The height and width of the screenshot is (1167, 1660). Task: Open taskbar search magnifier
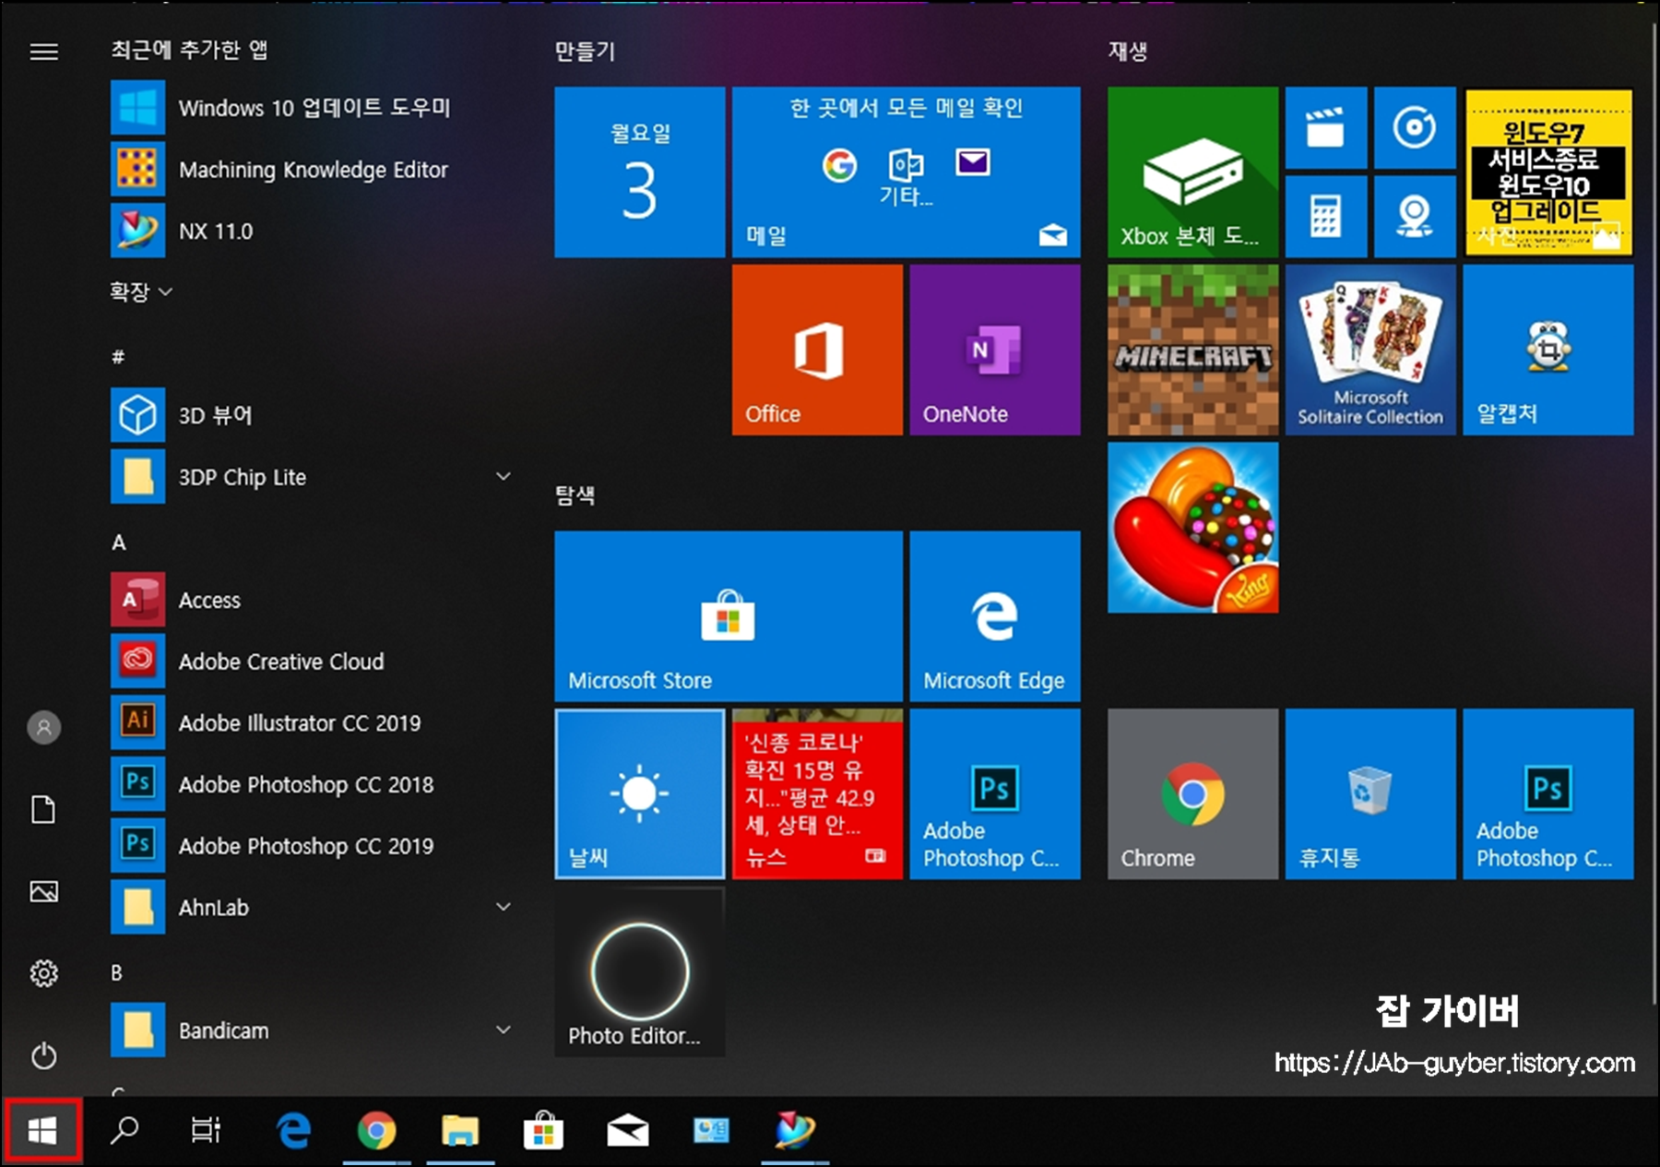(125, 1130)
